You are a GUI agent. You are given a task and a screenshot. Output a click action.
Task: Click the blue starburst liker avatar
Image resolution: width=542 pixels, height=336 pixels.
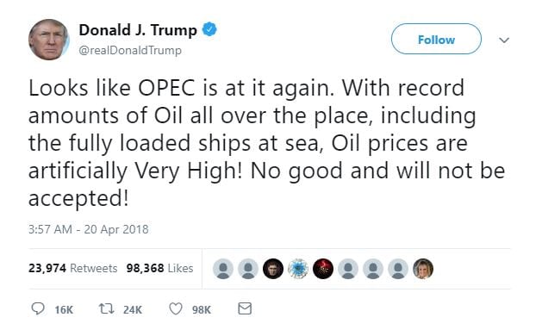point(298,269)
